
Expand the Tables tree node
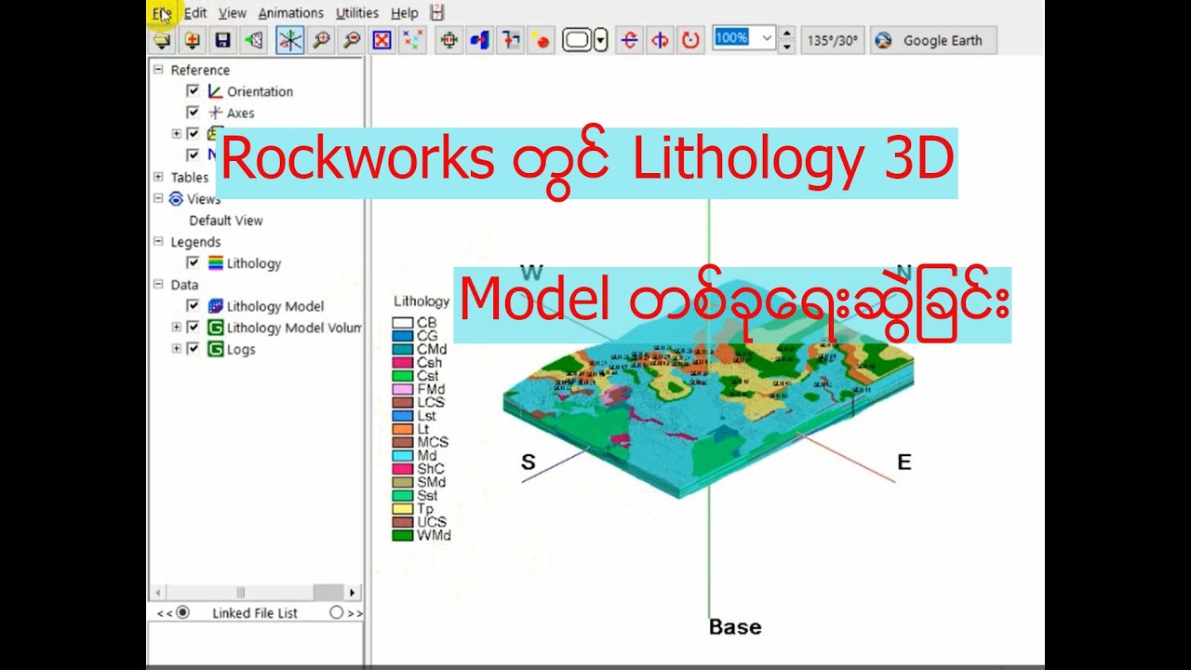coord(158,176)
